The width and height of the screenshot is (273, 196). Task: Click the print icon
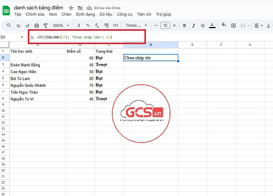click(37, 25)
